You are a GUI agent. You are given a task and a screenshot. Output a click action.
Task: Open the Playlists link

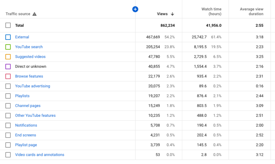click(22, 96)
